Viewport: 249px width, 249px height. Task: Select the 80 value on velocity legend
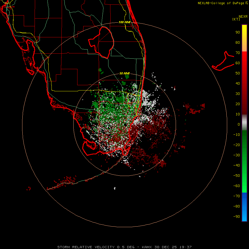(238, 43)
